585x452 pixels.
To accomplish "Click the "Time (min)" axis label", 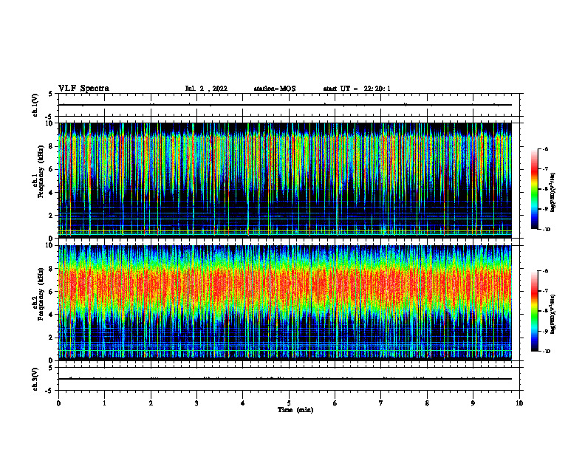I will [x=295, y=410].
